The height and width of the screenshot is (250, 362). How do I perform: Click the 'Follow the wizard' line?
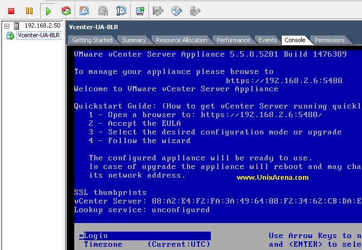[x=139, y=140]
